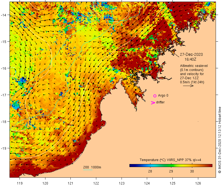
Task: Click the latitude label -19
Action: [3, 148]
